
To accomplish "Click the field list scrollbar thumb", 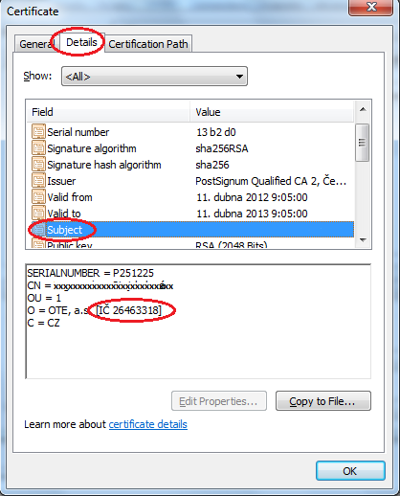I will pos(363,143).
